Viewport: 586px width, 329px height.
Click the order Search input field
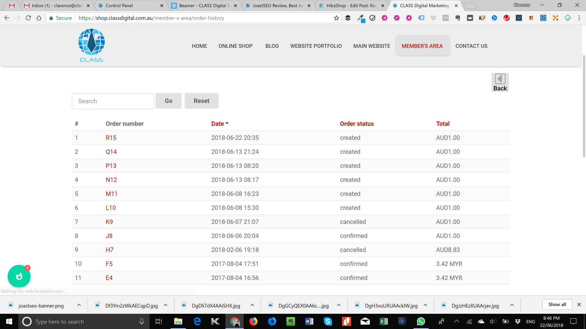[113, 101]
